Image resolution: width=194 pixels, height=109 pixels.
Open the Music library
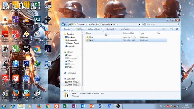70,61
